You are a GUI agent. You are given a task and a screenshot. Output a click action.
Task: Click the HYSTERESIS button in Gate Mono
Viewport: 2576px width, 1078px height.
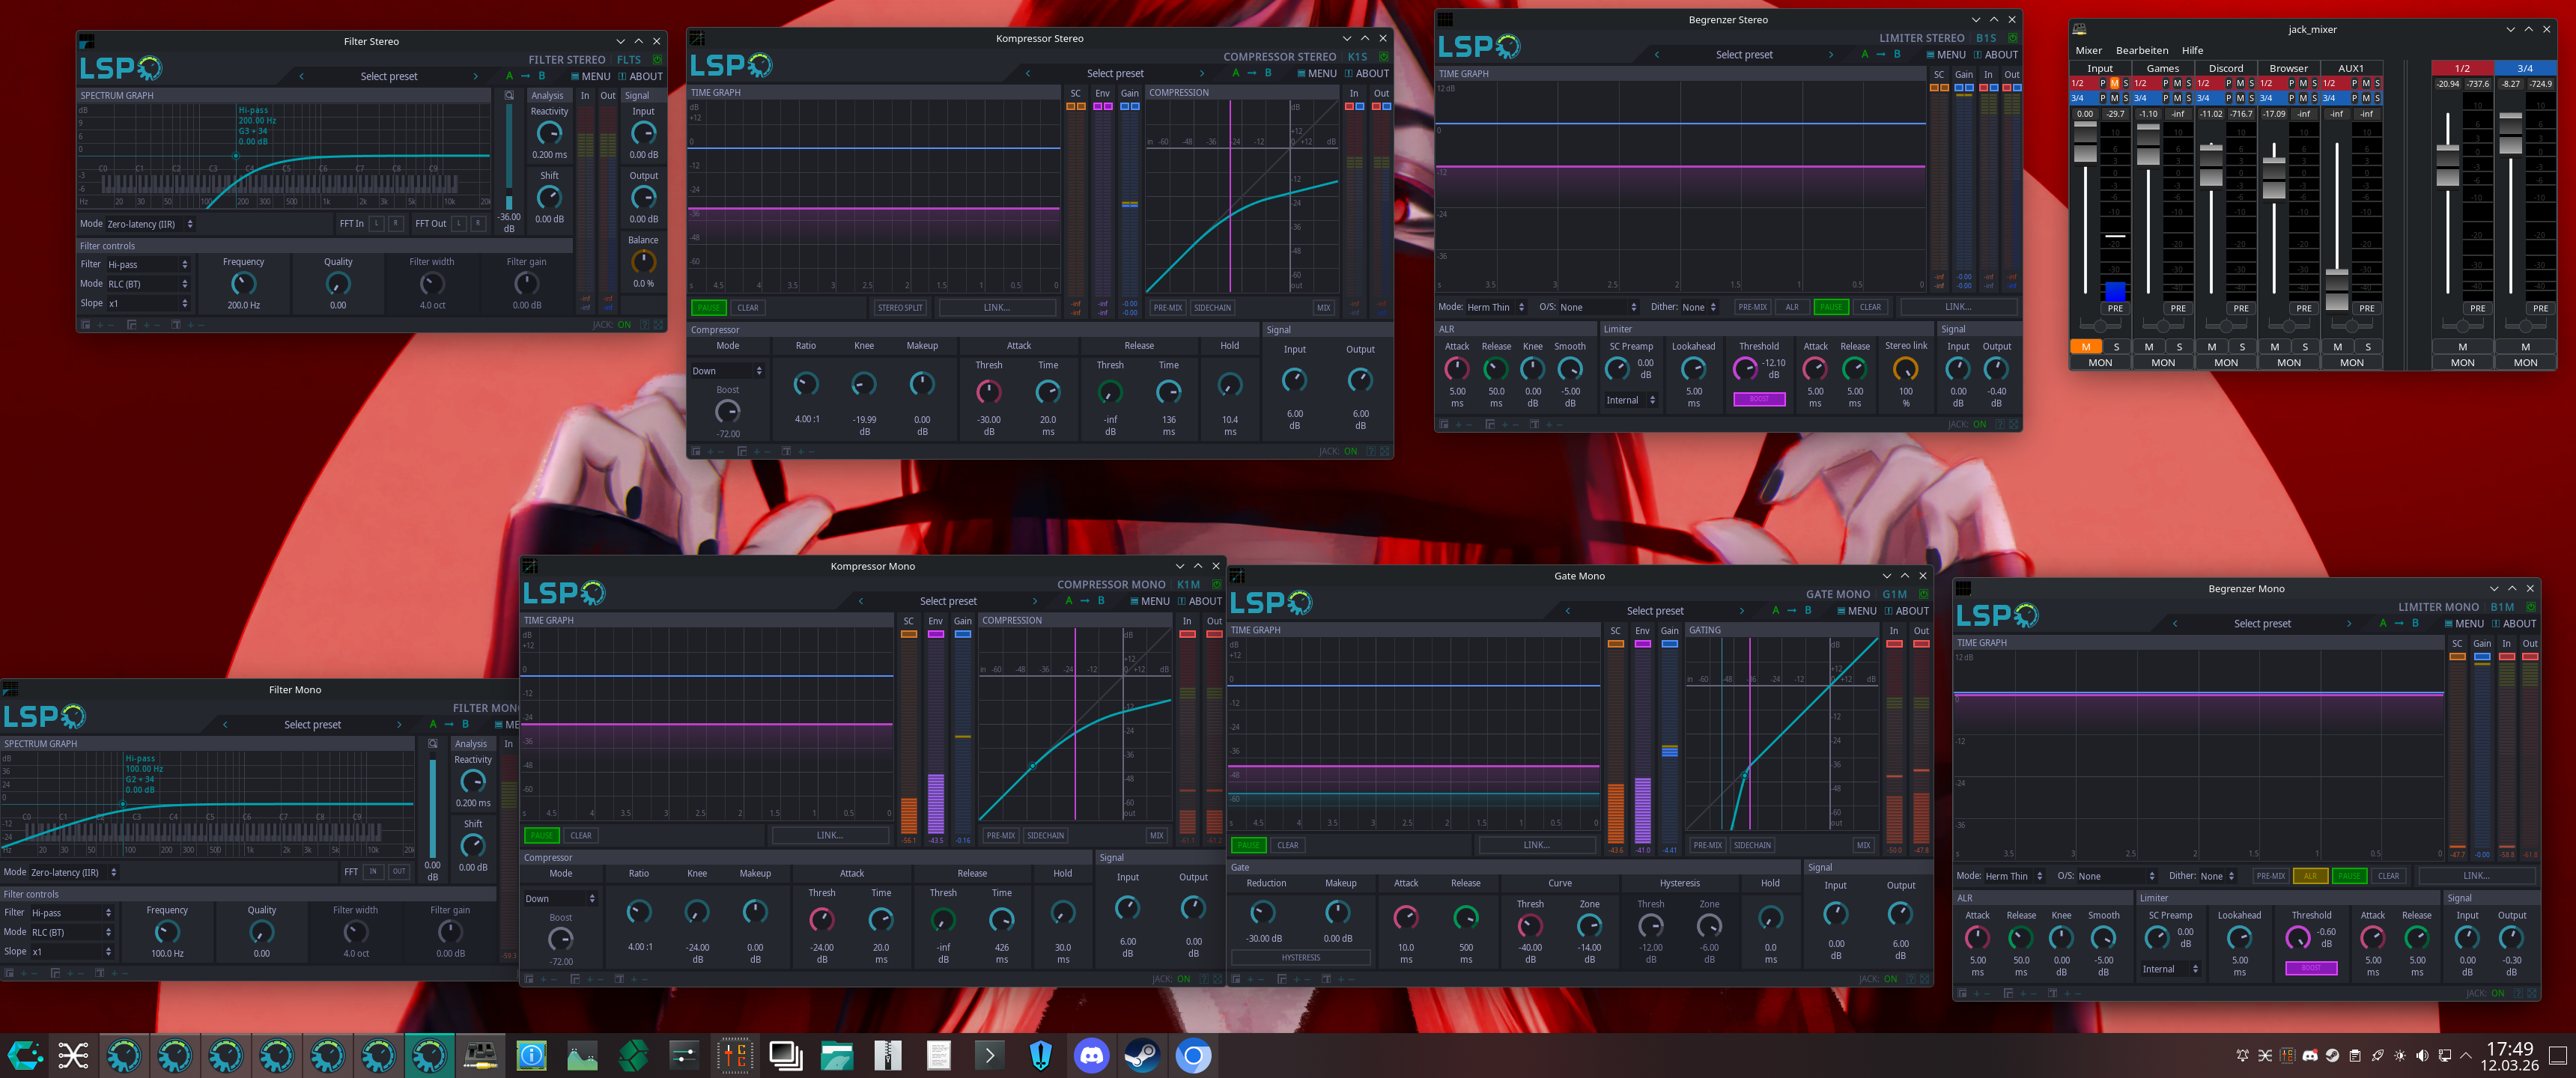tap(1300, 958)
